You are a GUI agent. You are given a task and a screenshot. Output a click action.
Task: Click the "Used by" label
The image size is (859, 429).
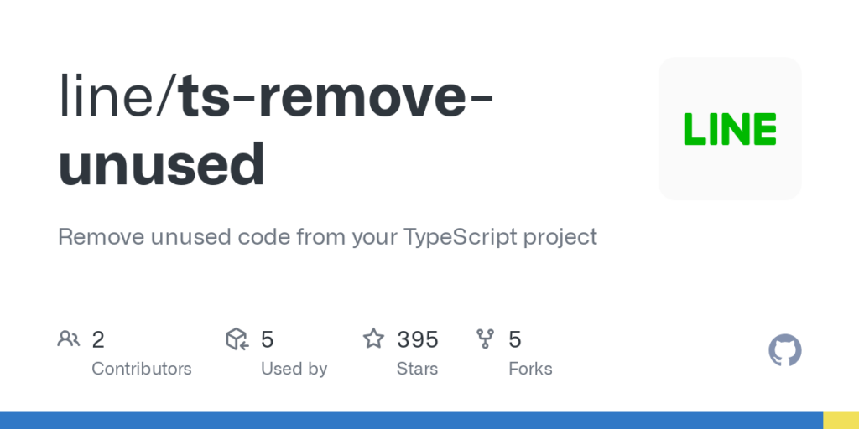[x=294, y=369]
